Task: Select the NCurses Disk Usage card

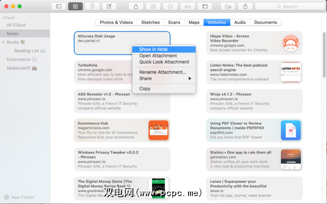Action: point(122,43)
